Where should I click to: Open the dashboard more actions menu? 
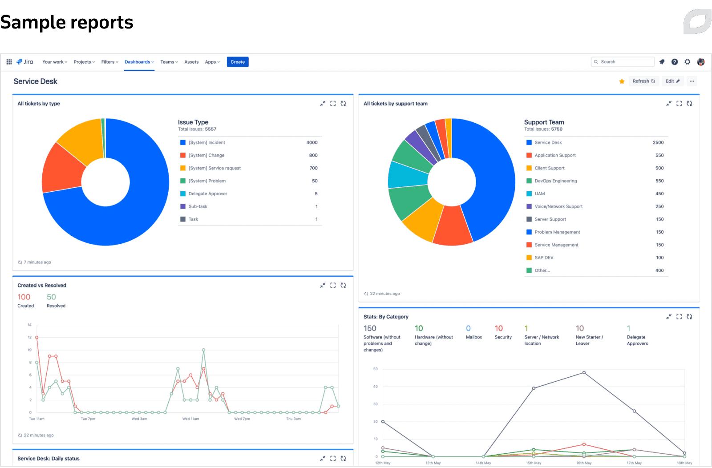click(x=692, y=81)
